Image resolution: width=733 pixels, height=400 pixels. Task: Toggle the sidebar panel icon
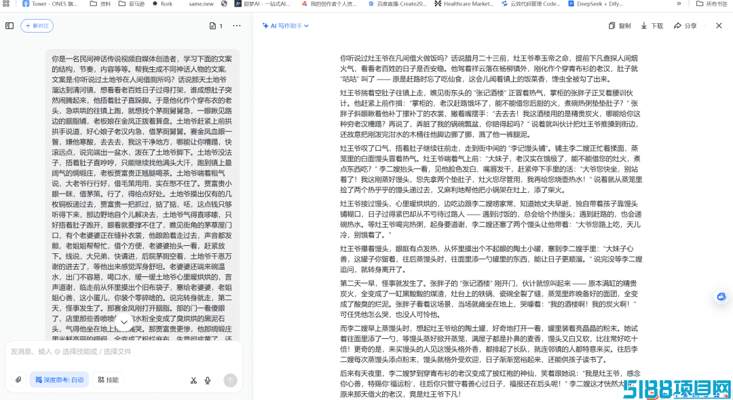(x=10, y=26)
